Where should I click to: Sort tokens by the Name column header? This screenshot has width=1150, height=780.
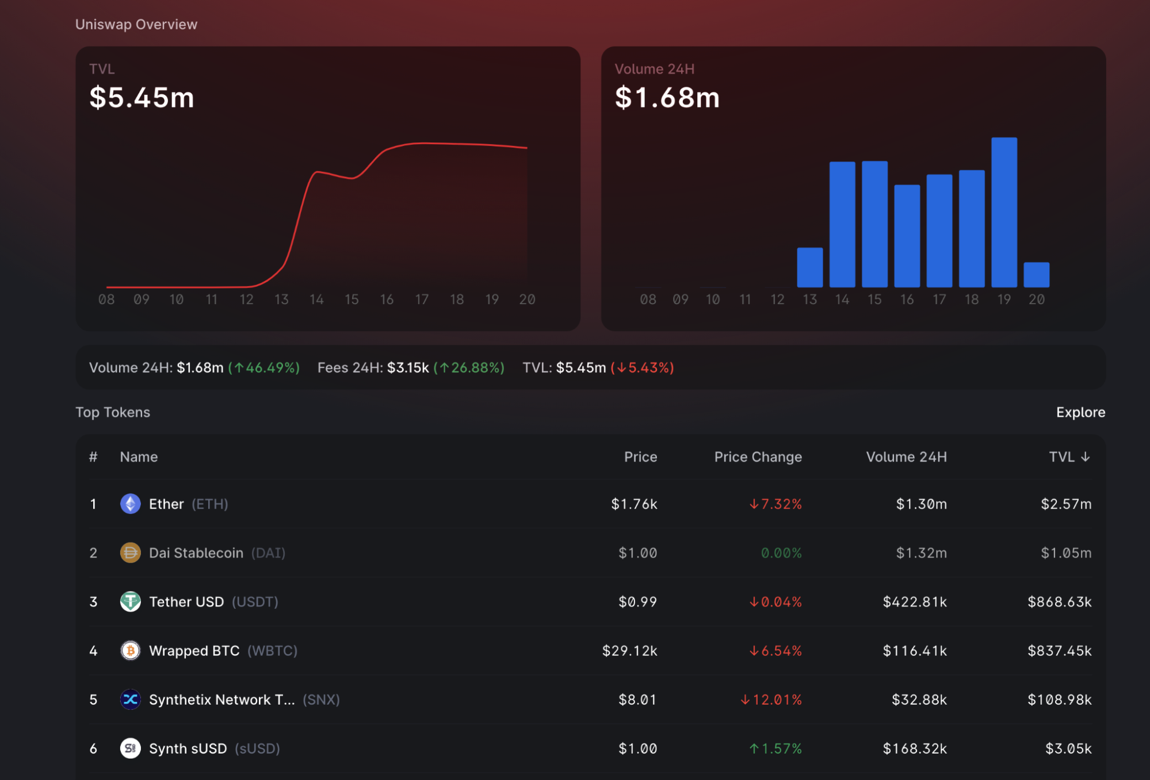139,457
